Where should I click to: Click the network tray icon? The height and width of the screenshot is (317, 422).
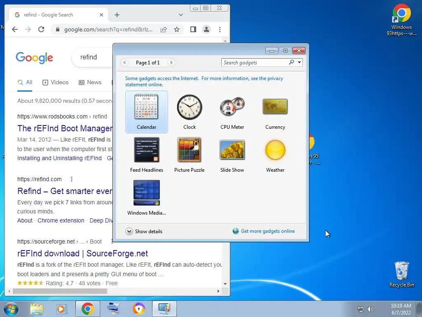[x=360, y=309]
